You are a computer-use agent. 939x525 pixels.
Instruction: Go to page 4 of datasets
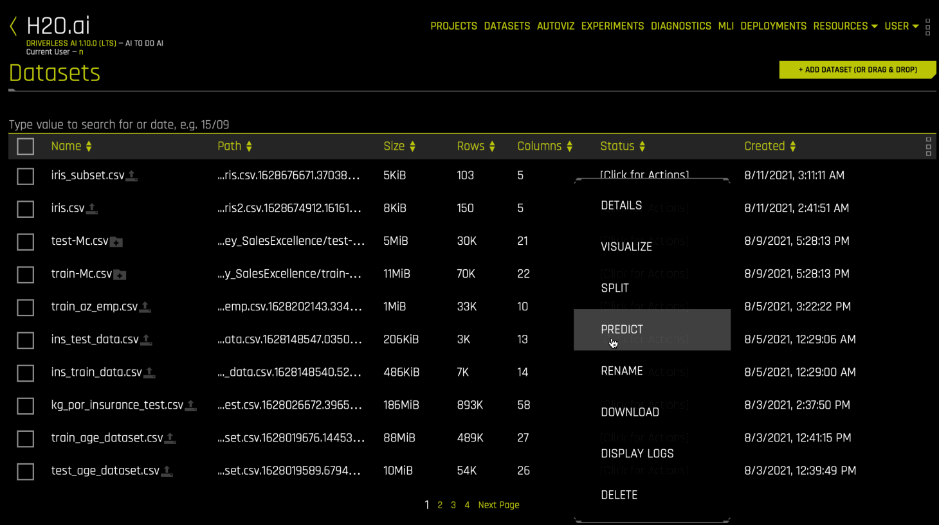[x=467, y=505]
